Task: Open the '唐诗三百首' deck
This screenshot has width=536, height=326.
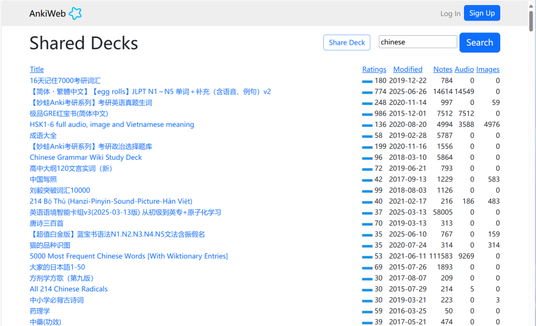Action: click(x=46, y=223)
